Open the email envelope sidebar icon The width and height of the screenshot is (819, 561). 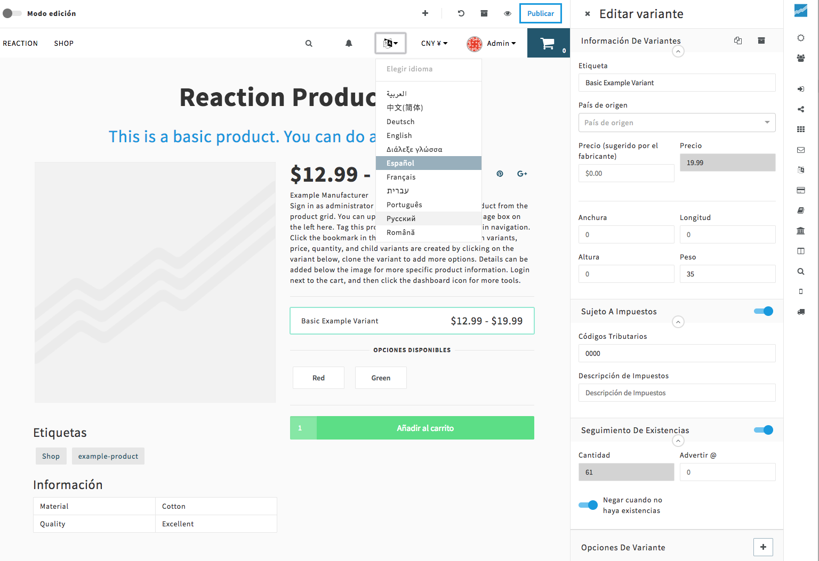click(x=801, y=150)
